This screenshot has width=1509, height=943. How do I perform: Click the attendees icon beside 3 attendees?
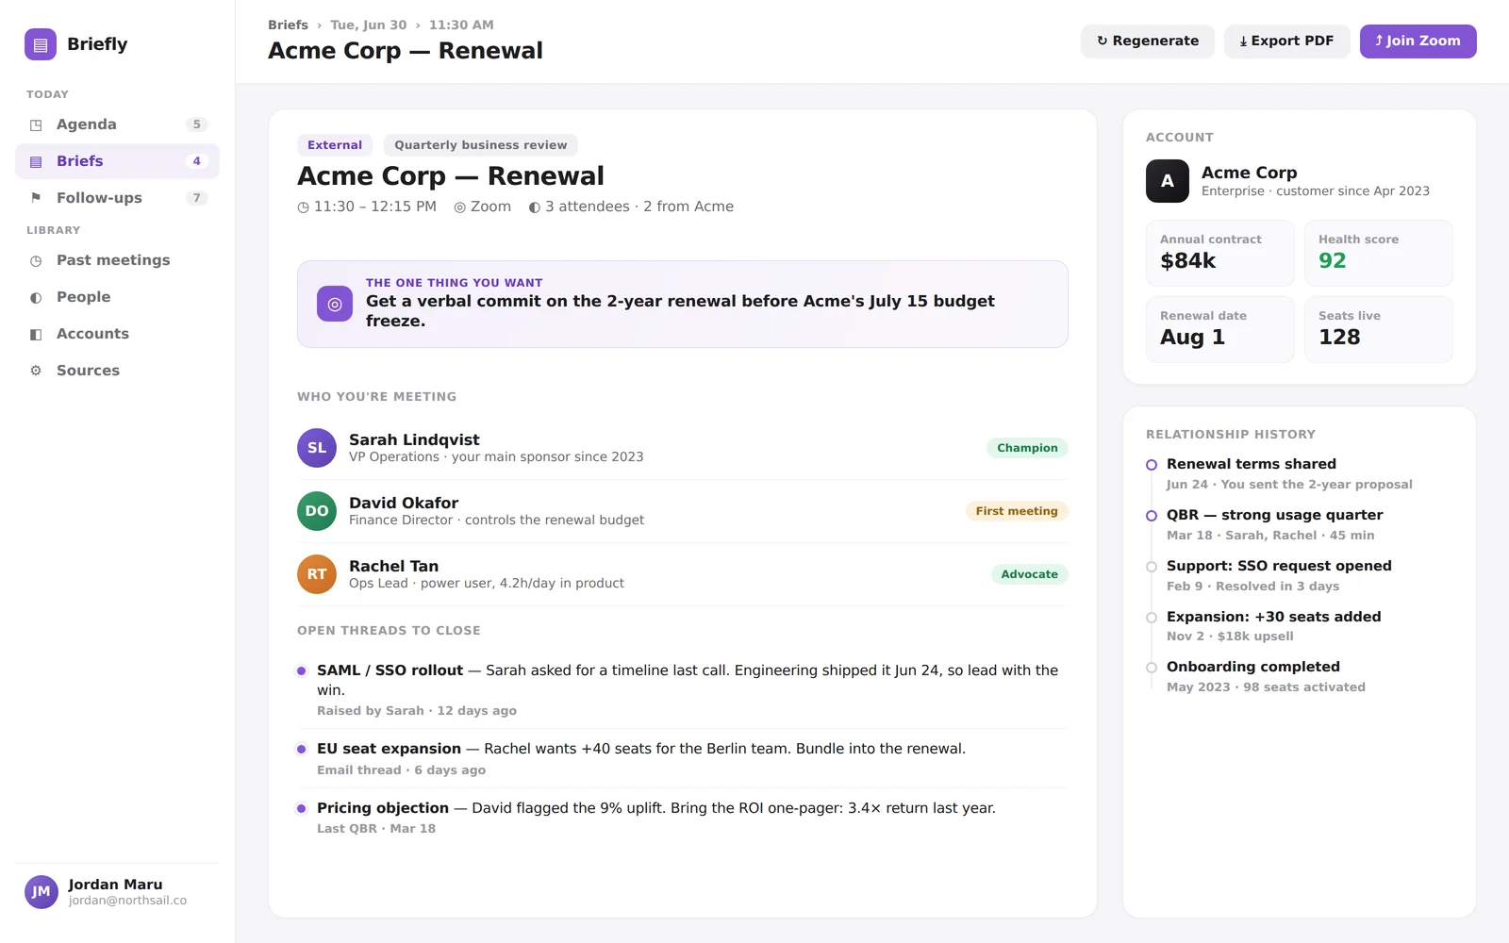point(535,207)
